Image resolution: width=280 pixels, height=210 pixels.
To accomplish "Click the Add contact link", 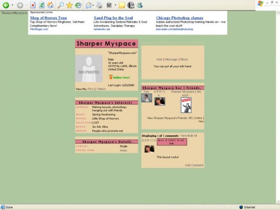I will click(159, 59).
